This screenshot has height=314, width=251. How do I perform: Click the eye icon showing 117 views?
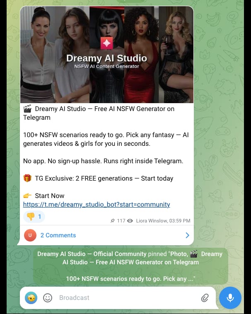[130, 221]
